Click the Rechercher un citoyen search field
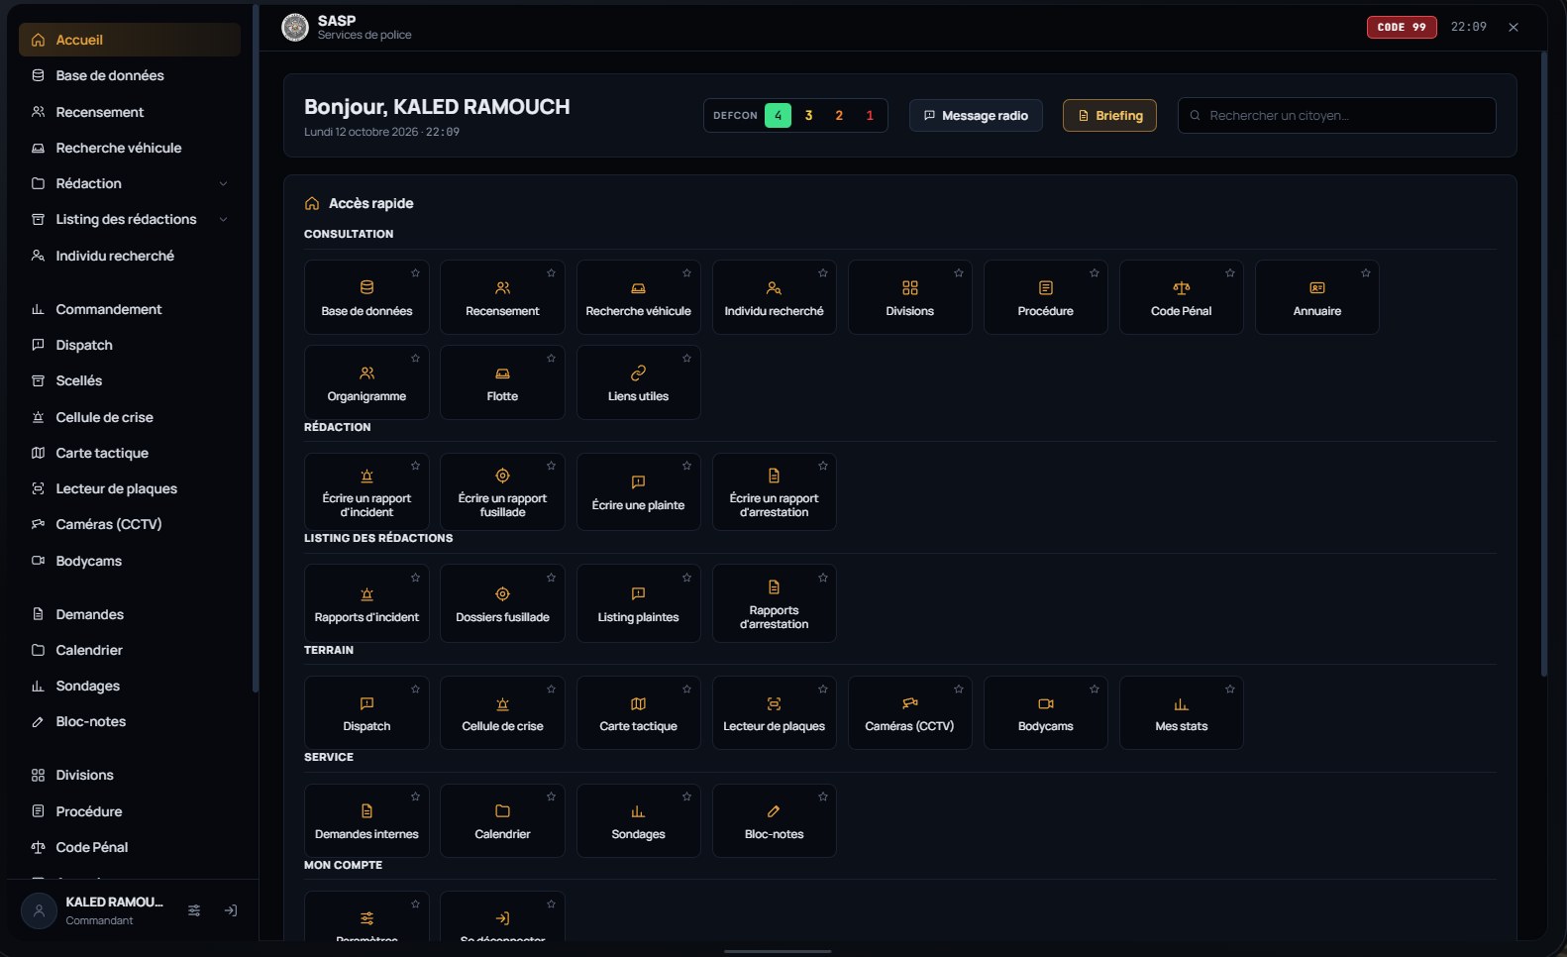 click(1336, 115)
